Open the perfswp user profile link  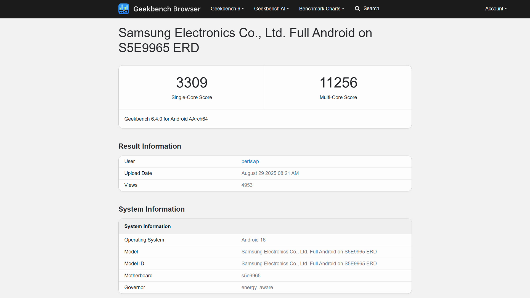[250, 161]
